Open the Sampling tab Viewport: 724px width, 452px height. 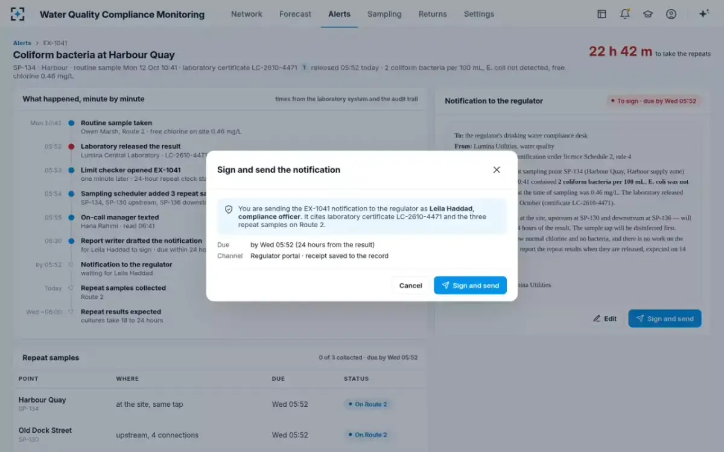click(384, 14)
